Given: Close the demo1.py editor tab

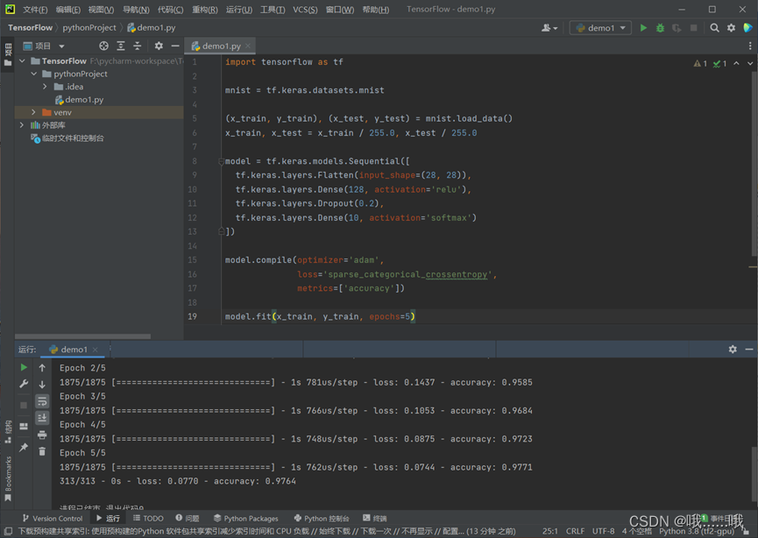Looking at the screenshot, I should [x=248, y=46].
